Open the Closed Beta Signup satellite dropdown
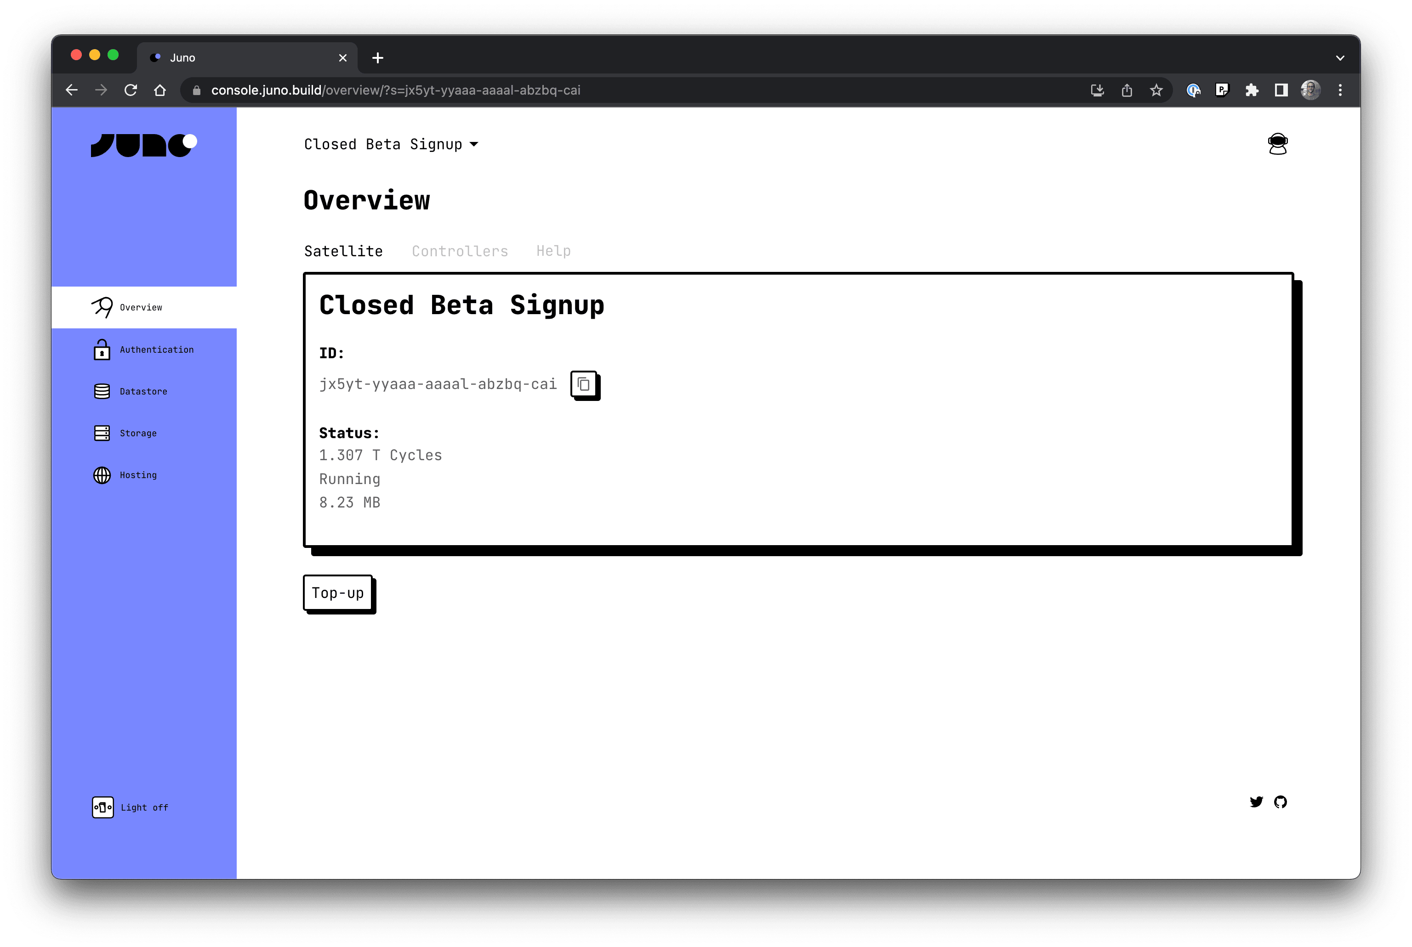Viewport: 1412px width, 947px height. 392,144
